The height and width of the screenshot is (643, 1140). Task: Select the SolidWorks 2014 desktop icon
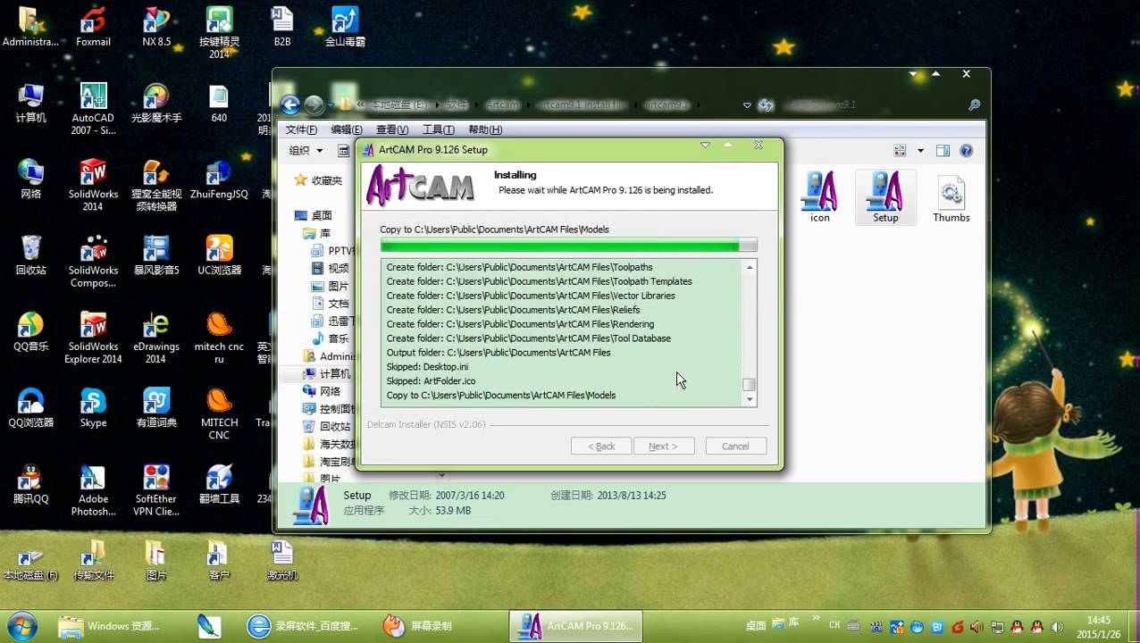pos(93,185)
